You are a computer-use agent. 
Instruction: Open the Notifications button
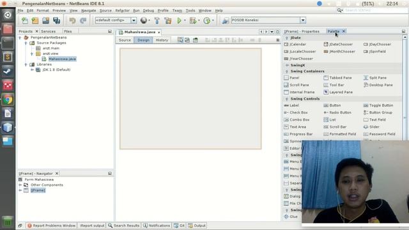click(x=157, y=226)
